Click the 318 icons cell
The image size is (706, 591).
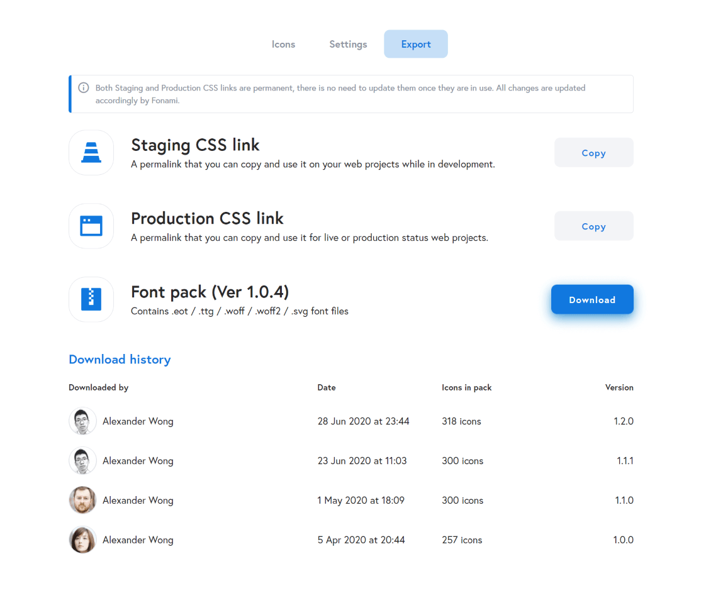(x=461, y=421)
